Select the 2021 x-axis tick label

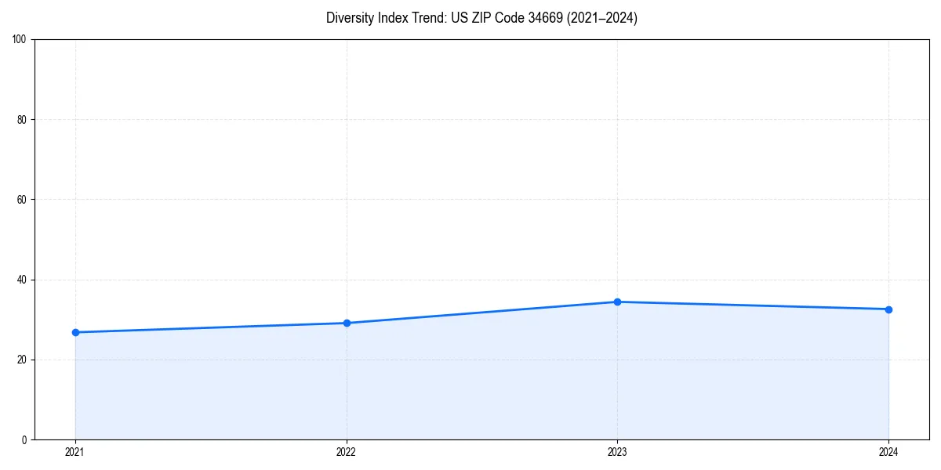75,452
